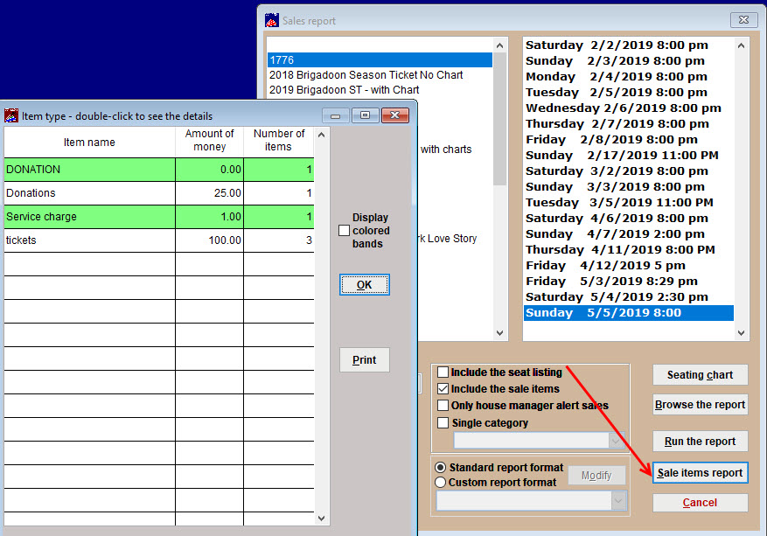
Task: Select the Donations item row
Action: (x=159, y=192)
